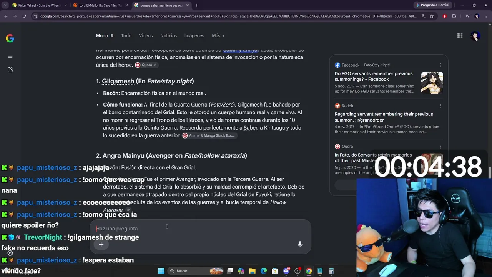The image size is (492, 277).
Task: View site information icon in address bar
Action: tap(35, 16)
